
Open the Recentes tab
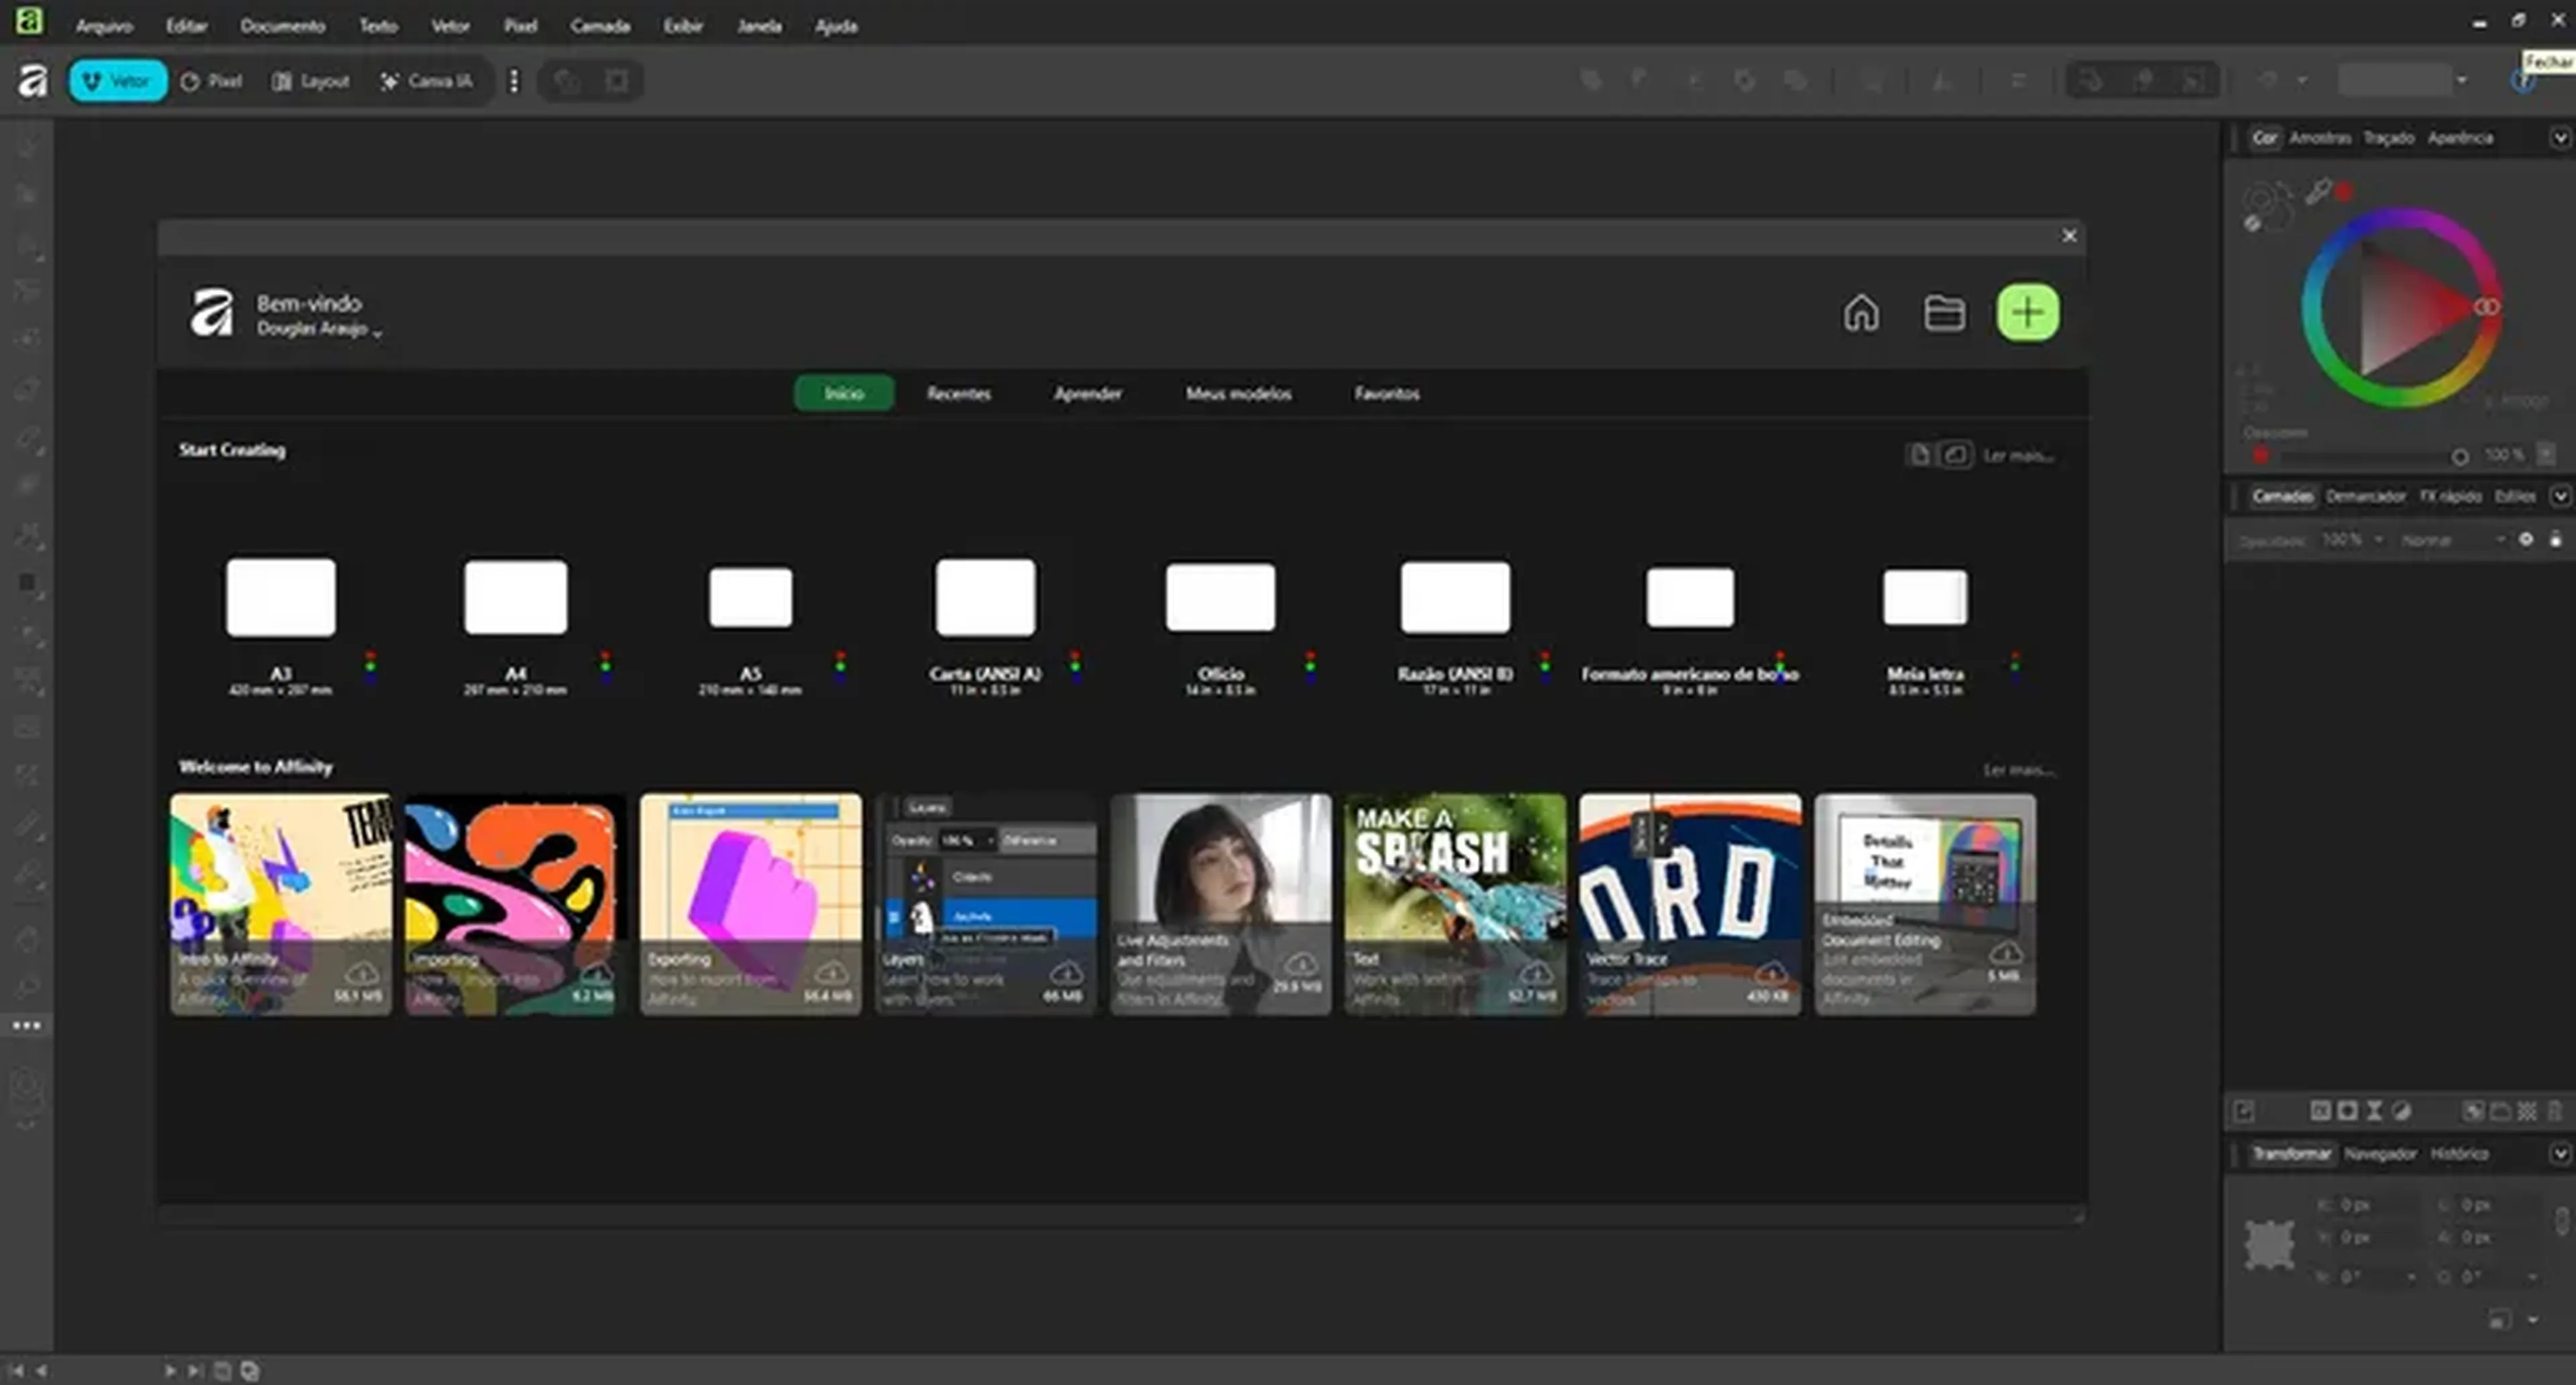click(958, 393)
